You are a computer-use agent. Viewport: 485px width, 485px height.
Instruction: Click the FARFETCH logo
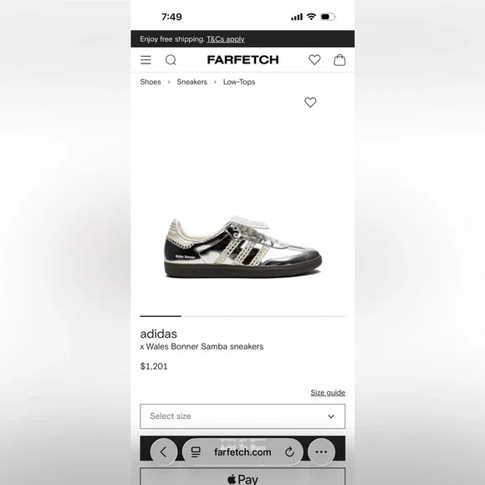(x=242, y=59)
